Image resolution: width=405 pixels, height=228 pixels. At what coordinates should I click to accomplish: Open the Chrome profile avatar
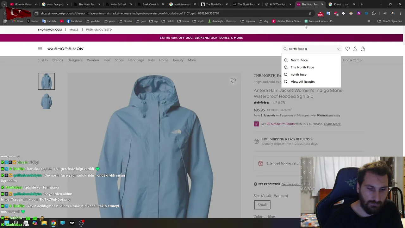point(393,13)
